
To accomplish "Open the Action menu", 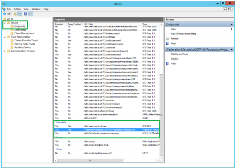I will tap(17, 9).
